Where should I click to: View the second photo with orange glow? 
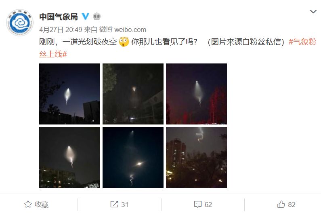[x=133, y=94]
